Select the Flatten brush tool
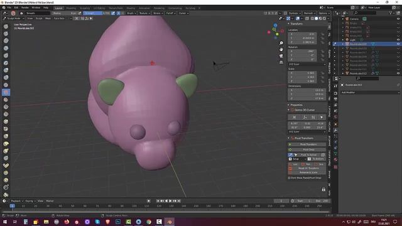 [x=6, y=100]
